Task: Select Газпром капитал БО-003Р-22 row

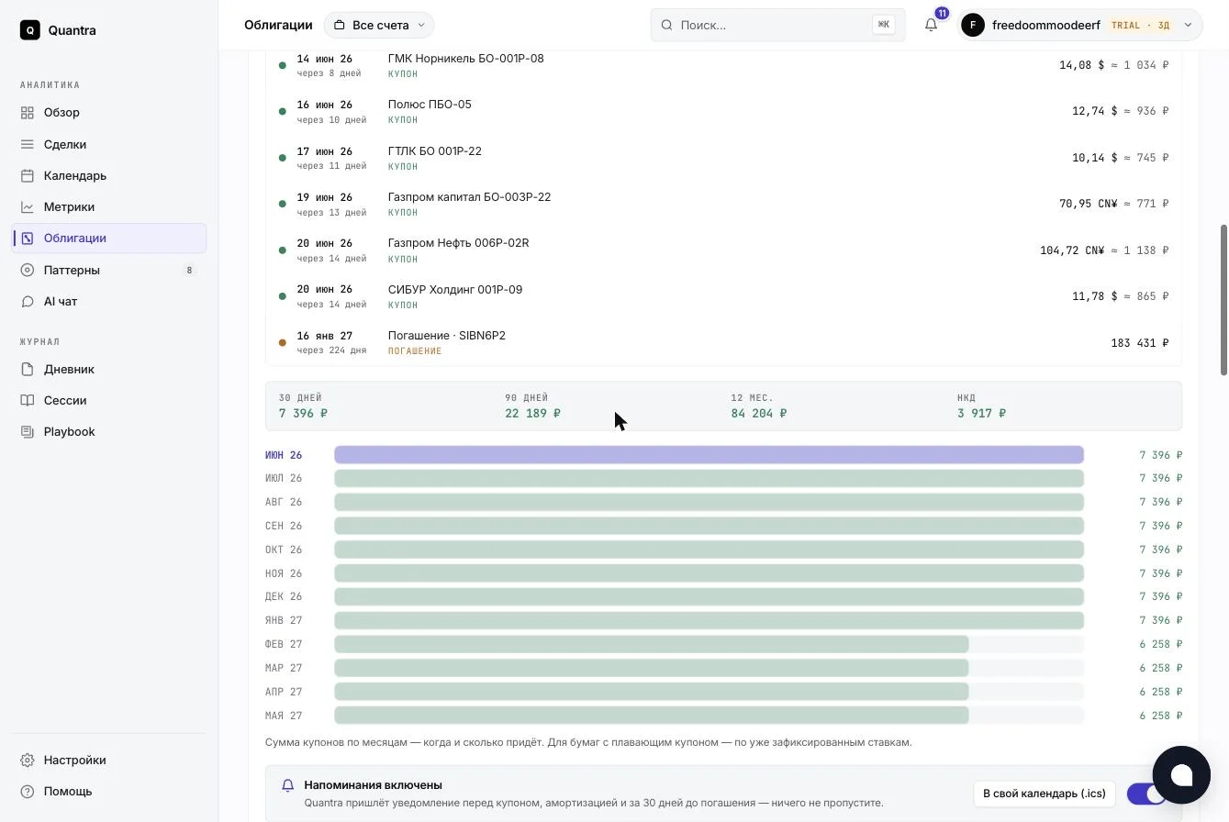Action: tap(723, 204)
